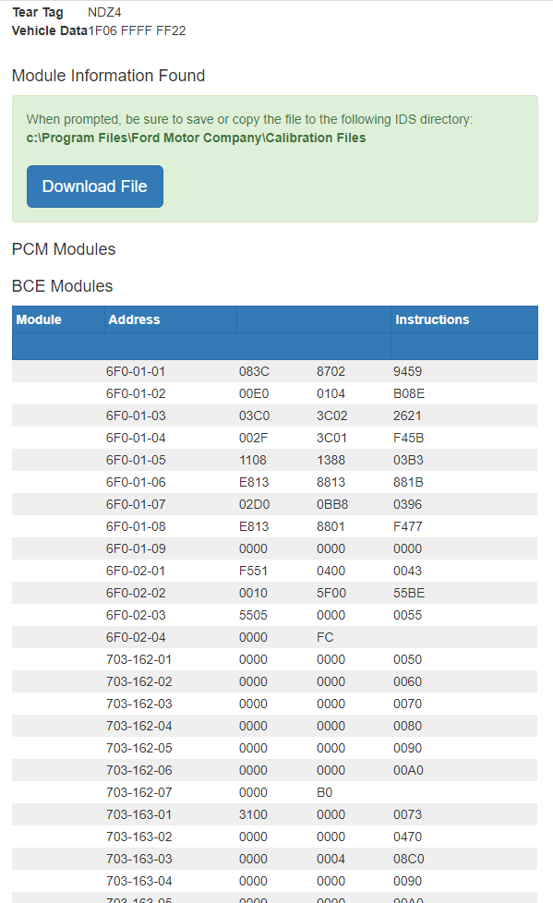Click FC value in row 6F0-02-04
The image size is (553, 903).
click(x=325, y=637)
